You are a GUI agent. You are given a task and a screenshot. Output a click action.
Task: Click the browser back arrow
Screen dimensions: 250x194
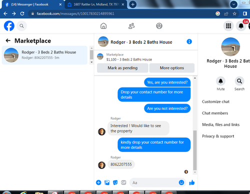click(x=5, y=13)
